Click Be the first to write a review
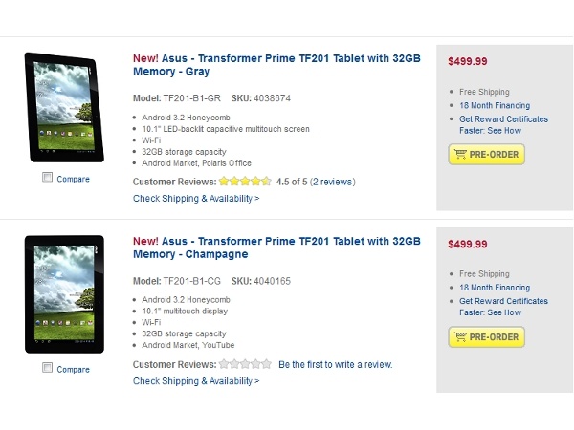574x430 pixels. point(335,364)
